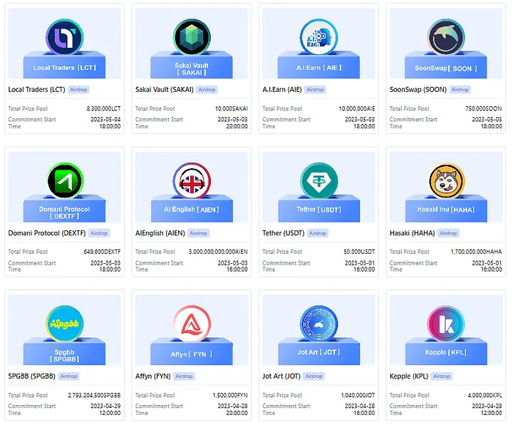This screenshot has height=425, width=513.
Task: Click Airdrop tag next to Kepple (KPL)
Action: pos(442,377)
